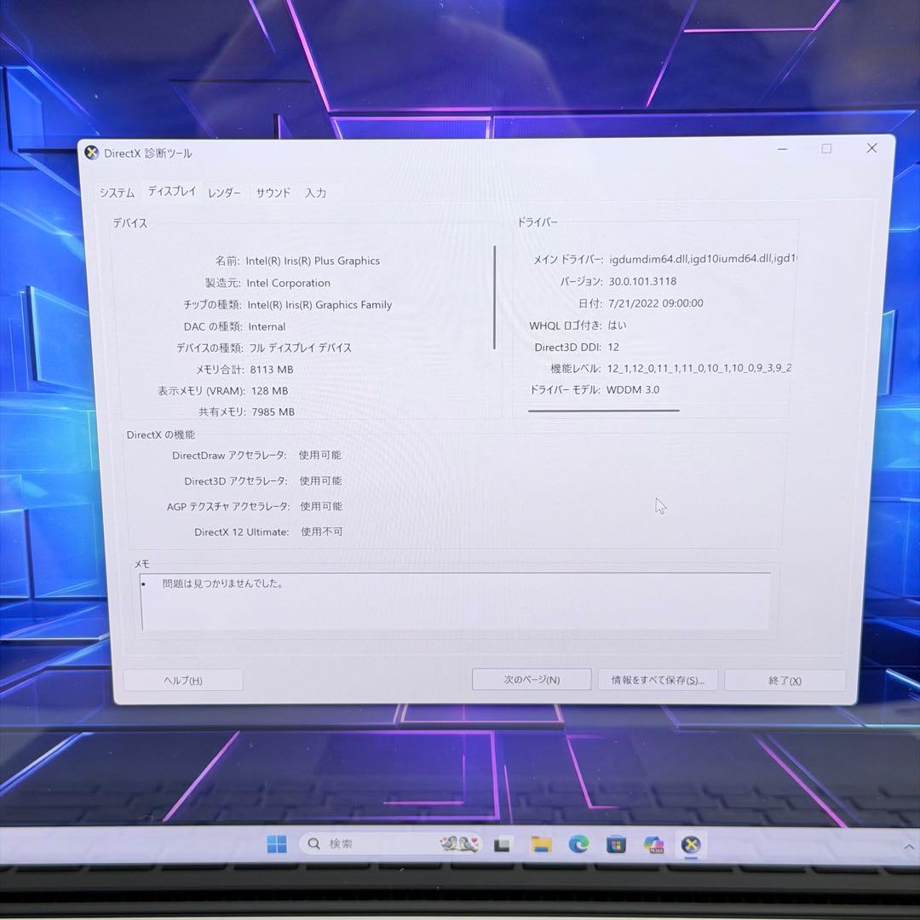Image resolution: width=920 pixels, height=920 pixels.
Task: Click the DirectX diagnostic tool title icon
Action: (x=91, y=153)
